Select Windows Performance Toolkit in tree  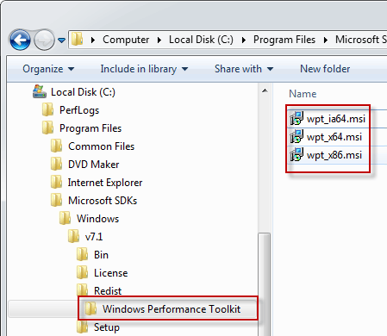coord(172,309)
